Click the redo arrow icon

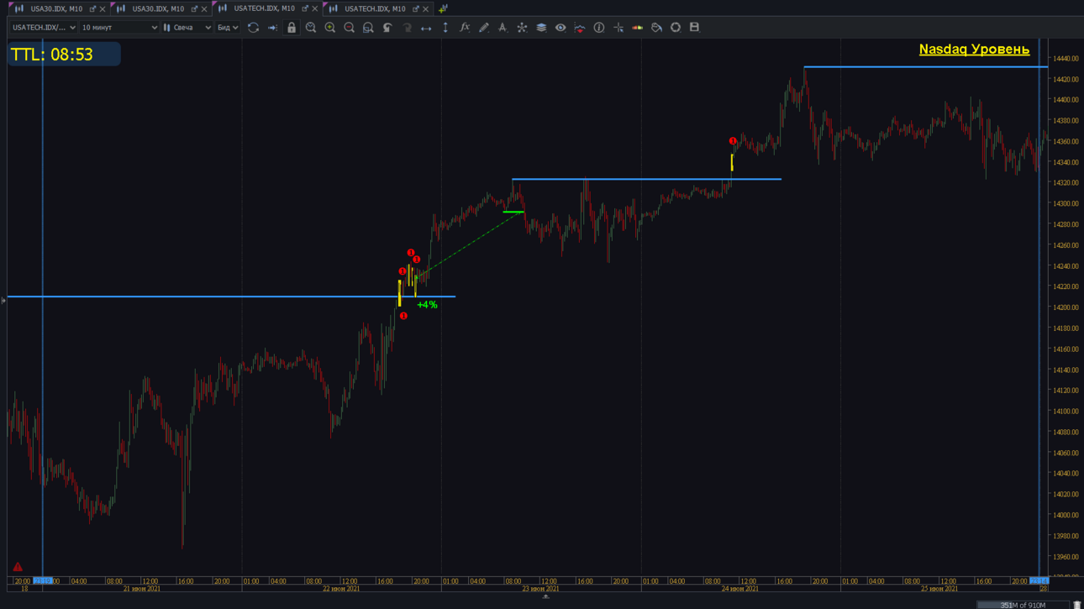pos(407,28)
